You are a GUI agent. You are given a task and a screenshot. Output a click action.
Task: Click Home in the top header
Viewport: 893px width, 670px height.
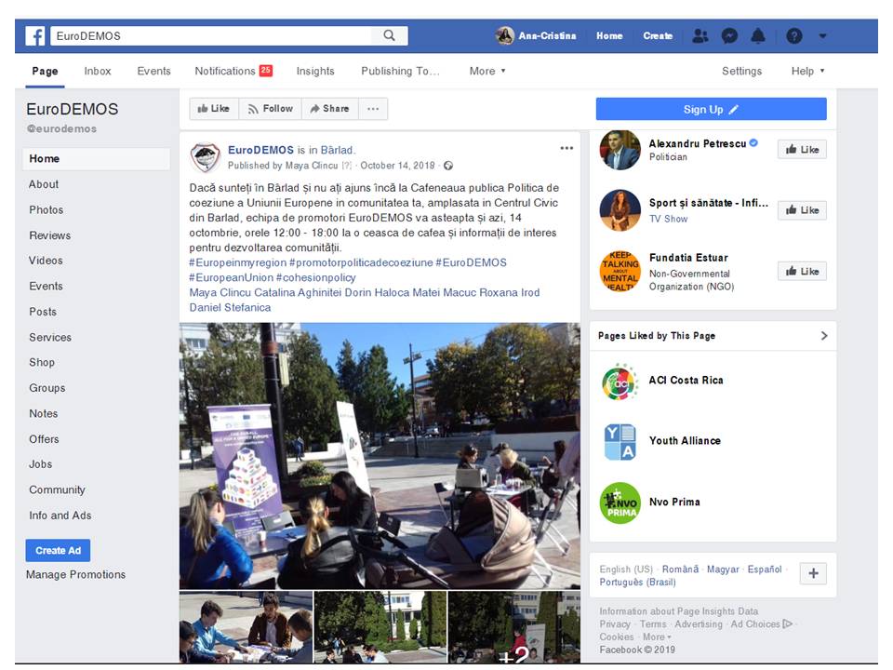tap(609, 36)
